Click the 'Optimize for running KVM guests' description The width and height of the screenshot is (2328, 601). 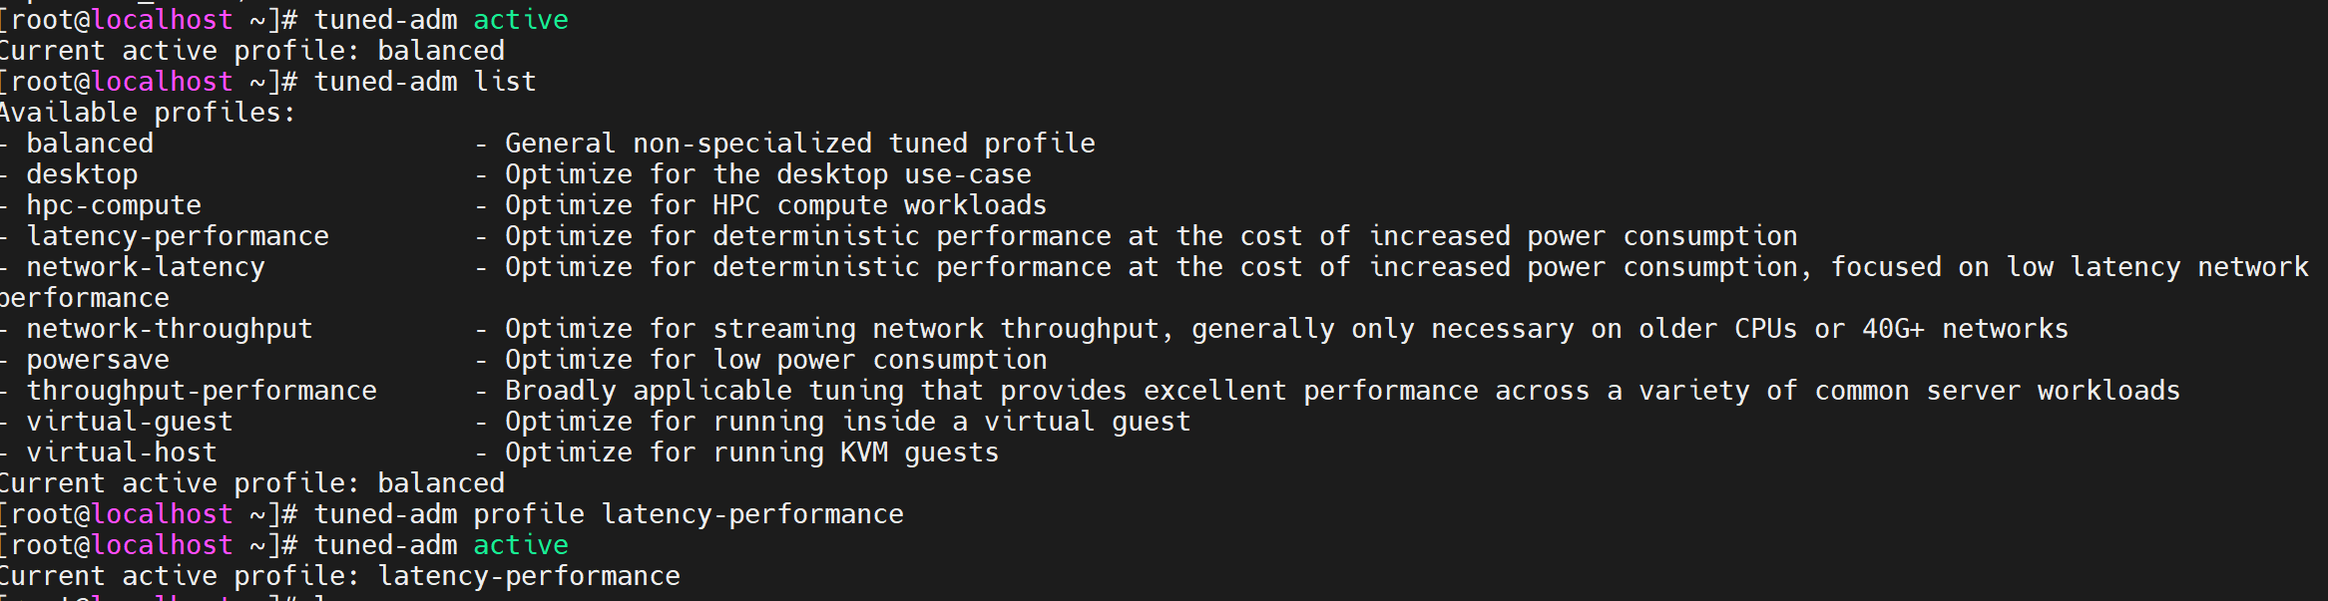tap(752, 452)
